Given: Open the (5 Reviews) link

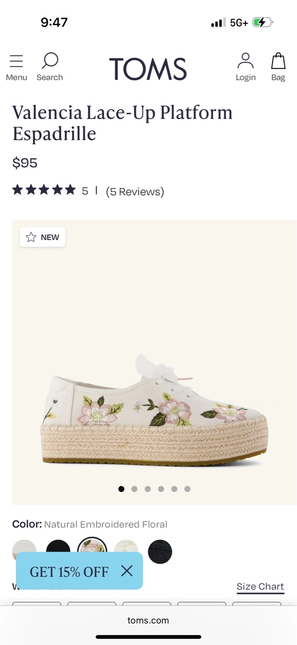Looking at the screenshot, I should (x=135, y=192).
